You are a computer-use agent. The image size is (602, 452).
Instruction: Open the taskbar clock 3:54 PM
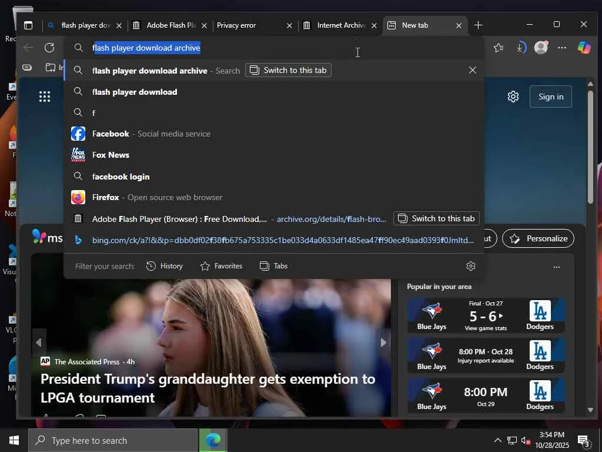[x=552, y=440]
